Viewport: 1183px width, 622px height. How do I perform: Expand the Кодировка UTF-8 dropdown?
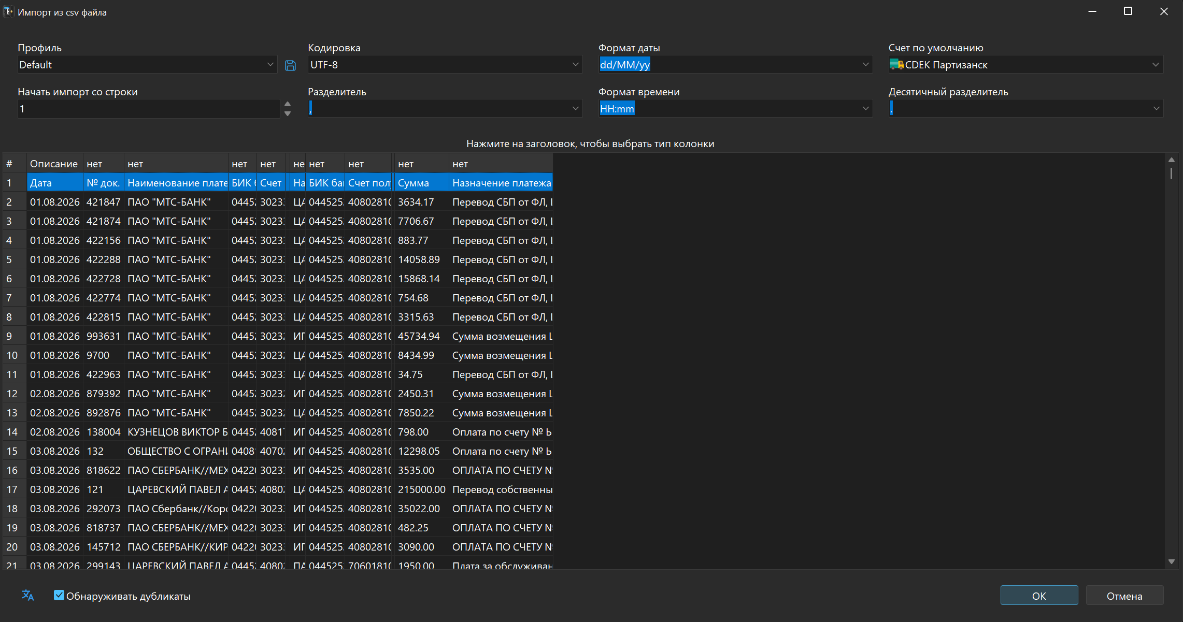[445, 65]
